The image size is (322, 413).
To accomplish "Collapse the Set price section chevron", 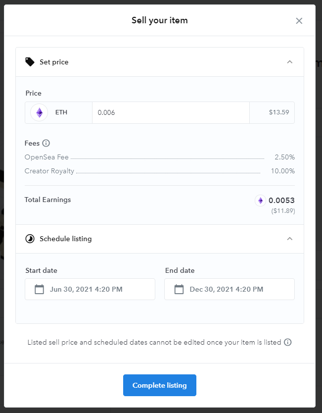I will point(290,62).
